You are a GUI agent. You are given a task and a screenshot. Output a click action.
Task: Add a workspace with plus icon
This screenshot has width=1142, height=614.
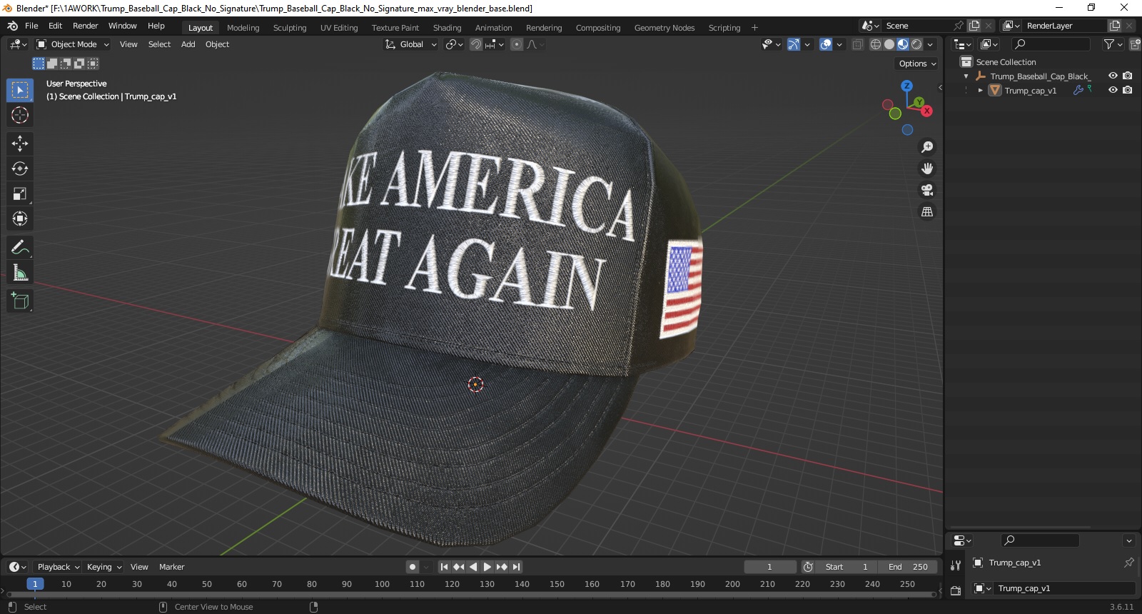point(754,28)
